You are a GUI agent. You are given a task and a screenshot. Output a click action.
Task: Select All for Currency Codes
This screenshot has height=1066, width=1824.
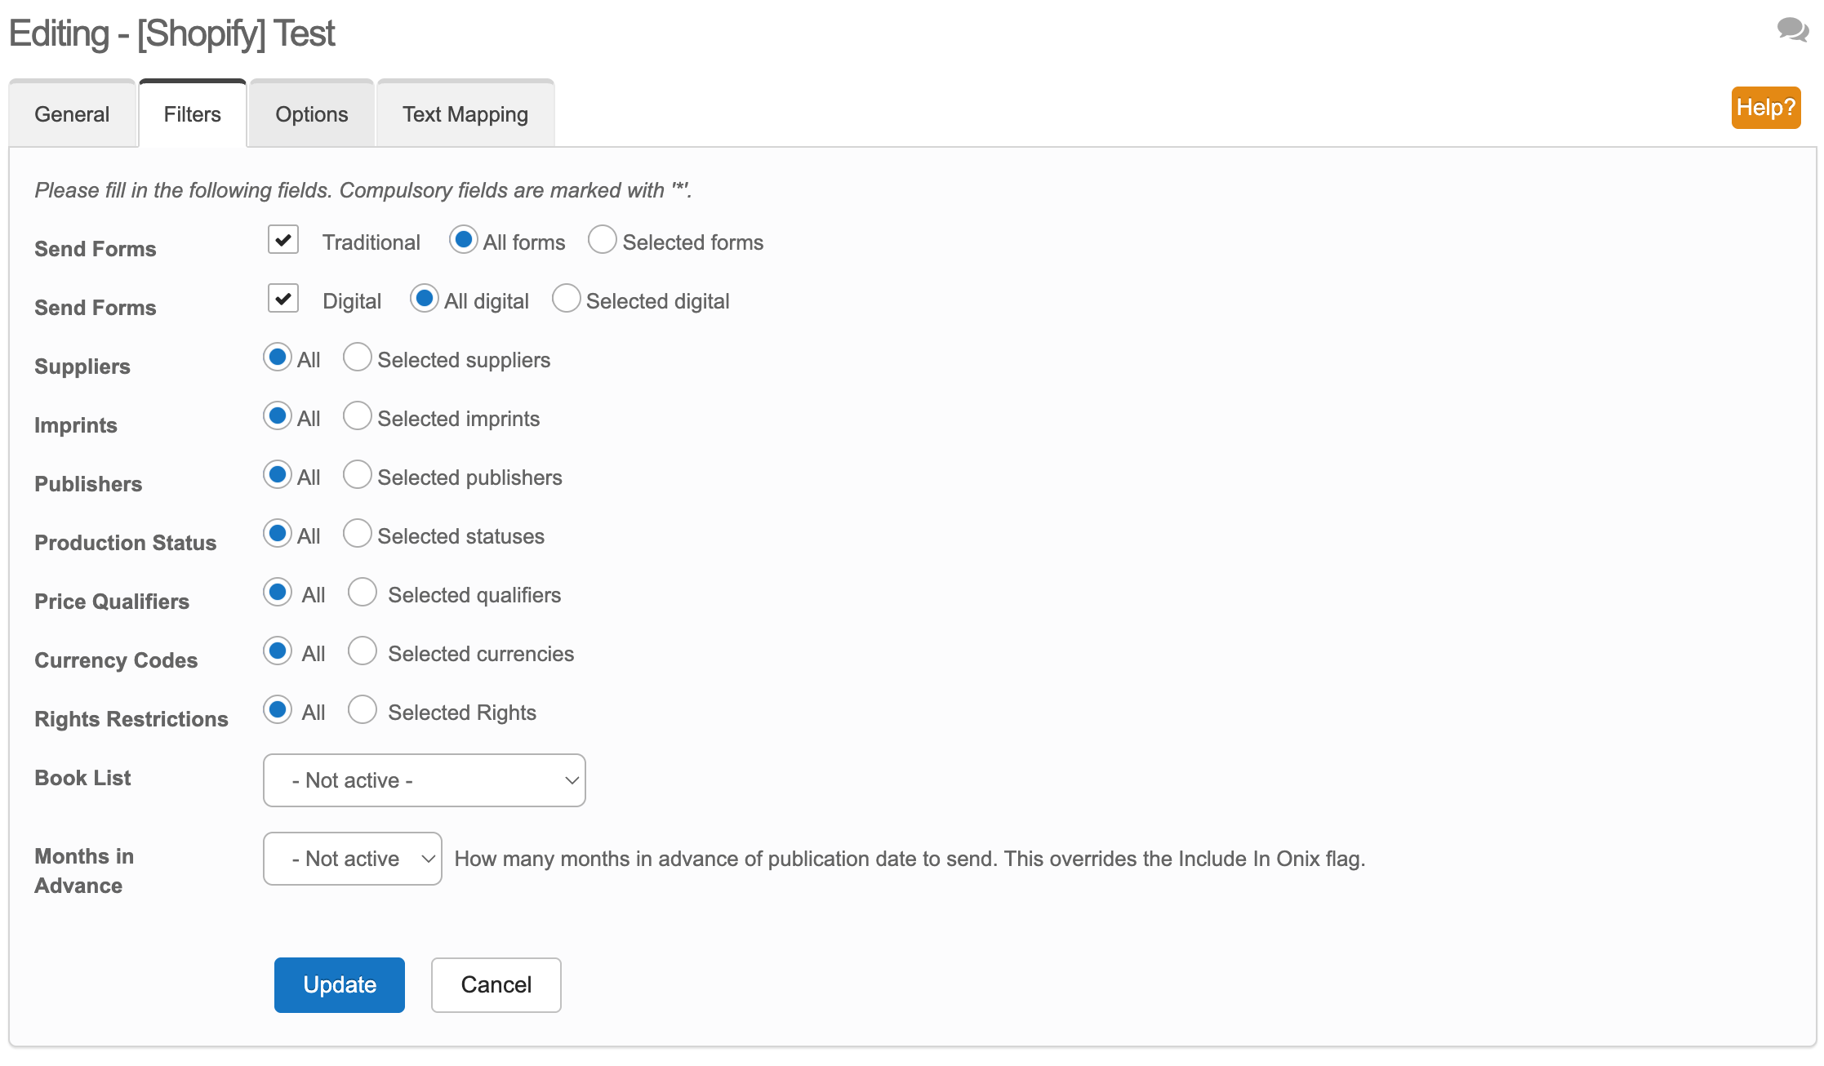click(278, 651)
